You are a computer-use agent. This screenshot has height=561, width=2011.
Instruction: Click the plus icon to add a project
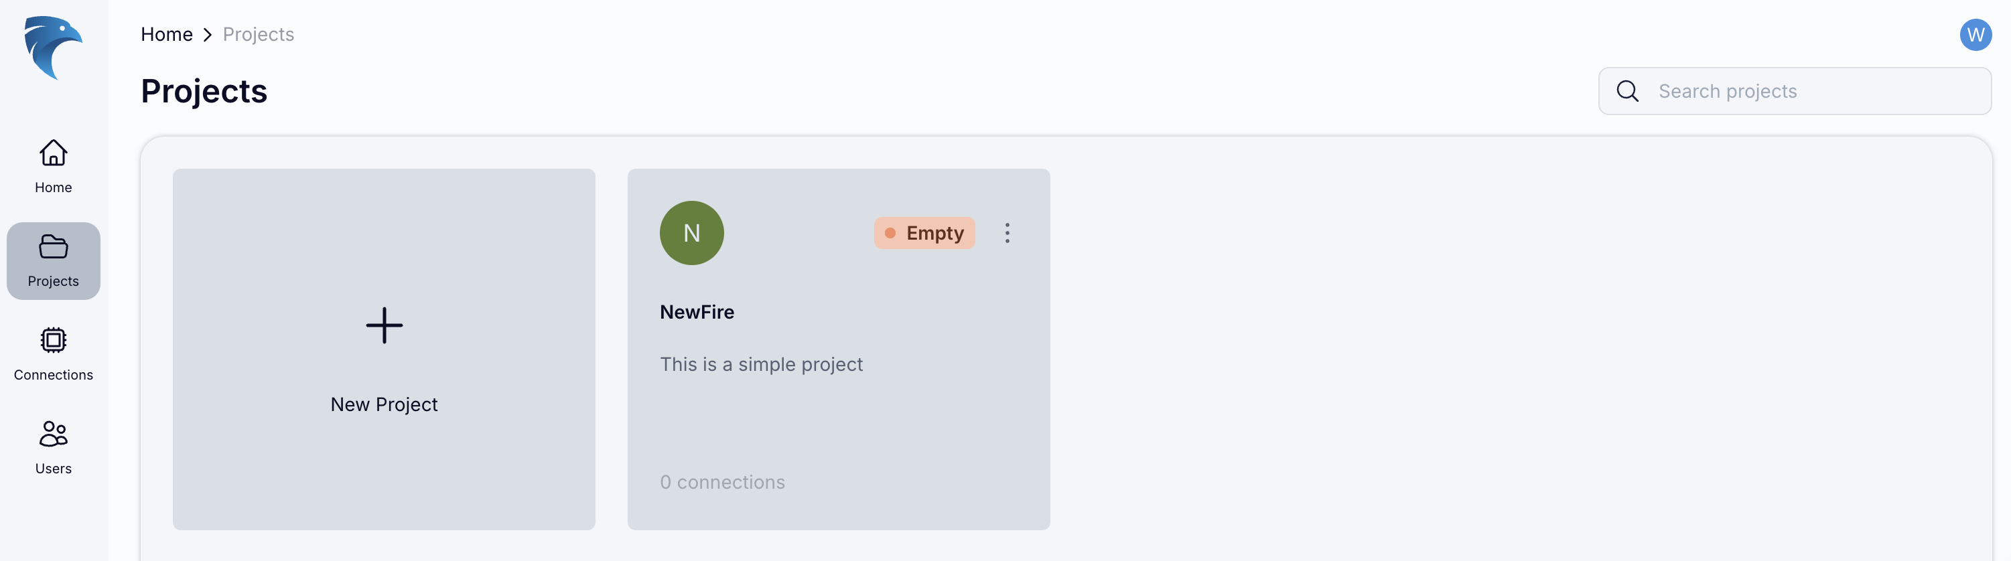tap(383, 326)
